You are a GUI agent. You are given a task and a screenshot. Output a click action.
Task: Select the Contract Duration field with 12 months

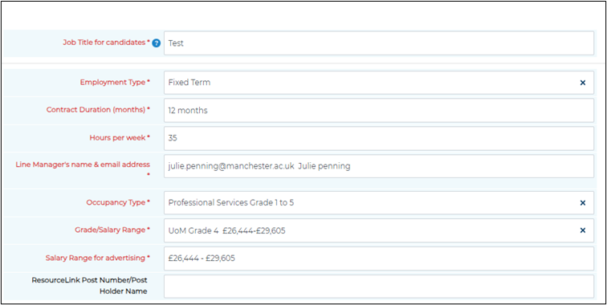click(x=379, y=110)
